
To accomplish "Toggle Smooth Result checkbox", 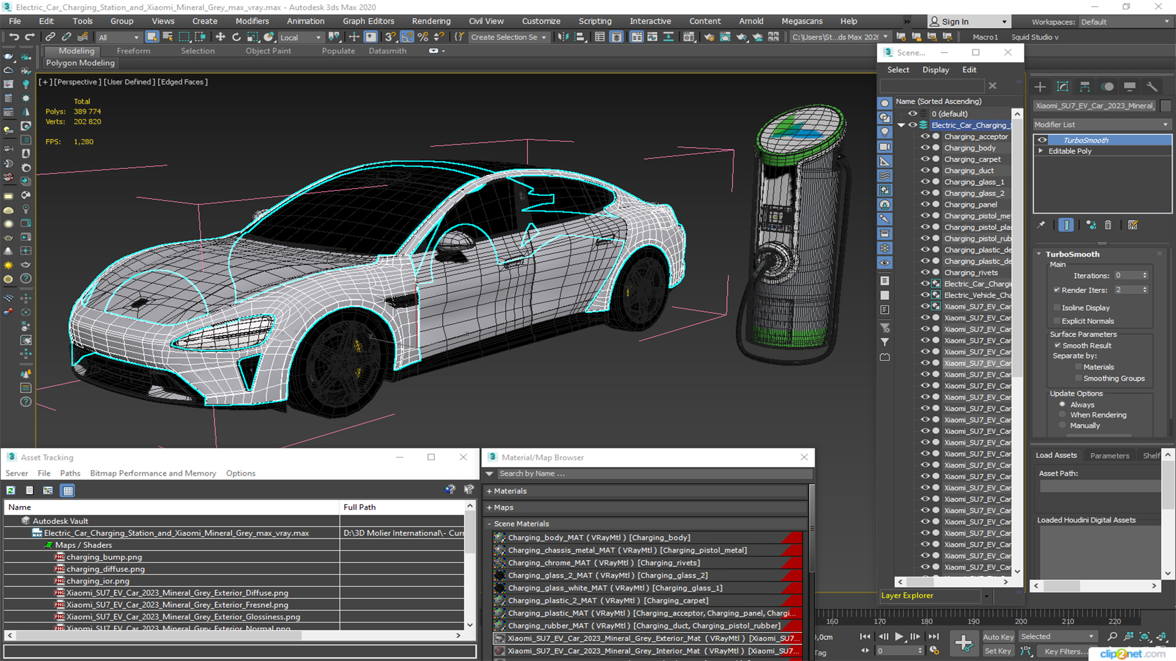I will coord(1057,346).
